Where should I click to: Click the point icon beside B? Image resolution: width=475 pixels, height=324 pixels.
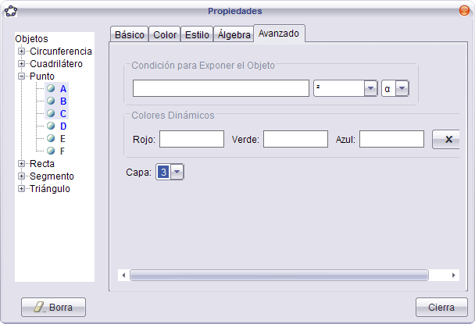point(50,101)
